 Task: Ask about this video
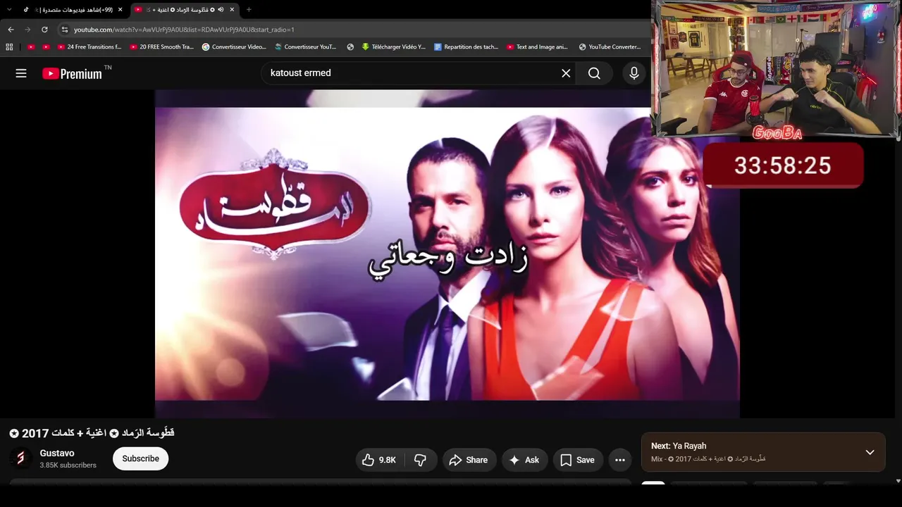coord(524,460)
